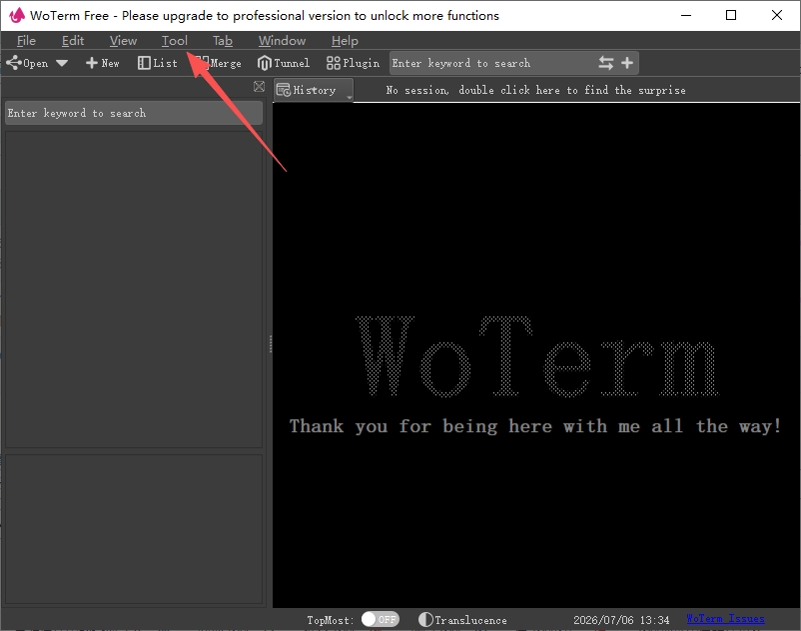Open the Plugin toolbar button
The image size is (801, 631).
tap(353, 63)
